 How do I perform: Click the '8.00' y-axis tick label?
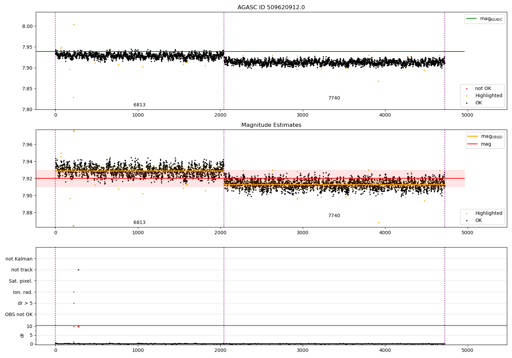coord(27,26)
